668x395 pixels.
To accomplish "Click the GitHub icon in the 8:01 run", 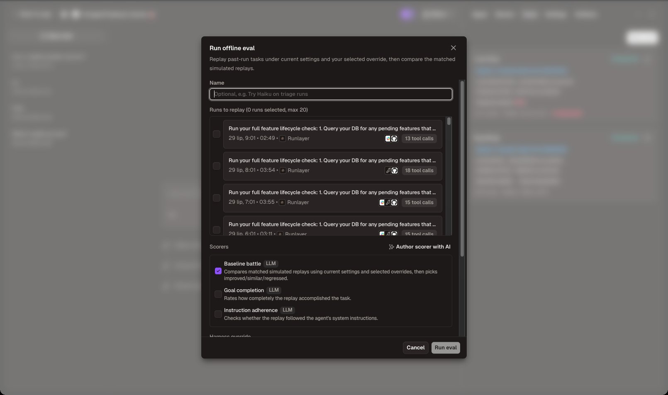I will point(395,171).
